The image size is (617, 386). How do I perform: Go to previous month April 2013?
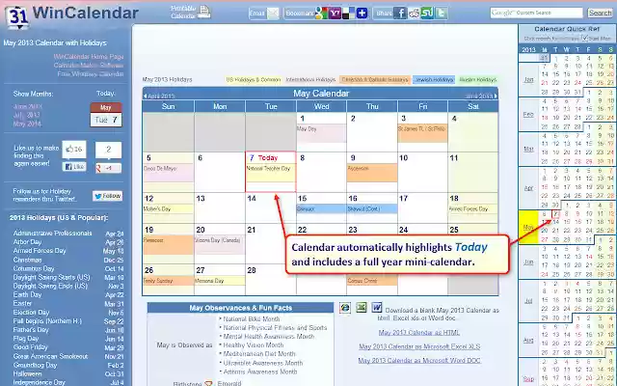click(159, 96)
